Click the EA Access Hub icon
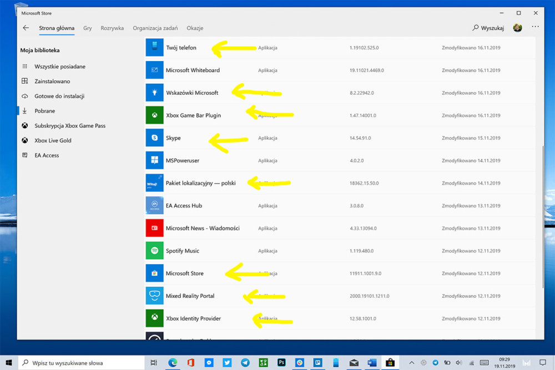Viewport: 555px width, 370px height. [x=155, y=205]
